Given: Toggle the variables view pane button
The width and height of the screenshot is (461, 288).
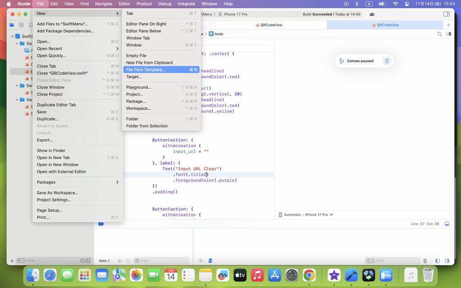Looking at the screenshot, I should 437,261.
